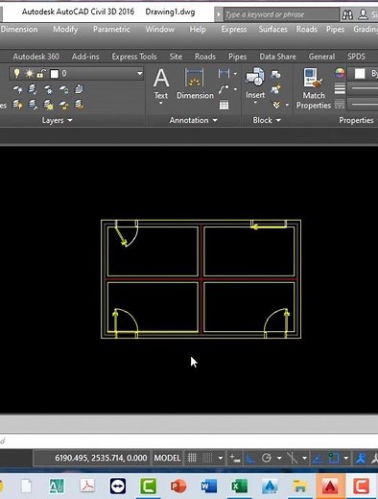Screen dimensions: 378x499
Task: Switch to Express Tools ribbon tab
Action: click(134, 57)
